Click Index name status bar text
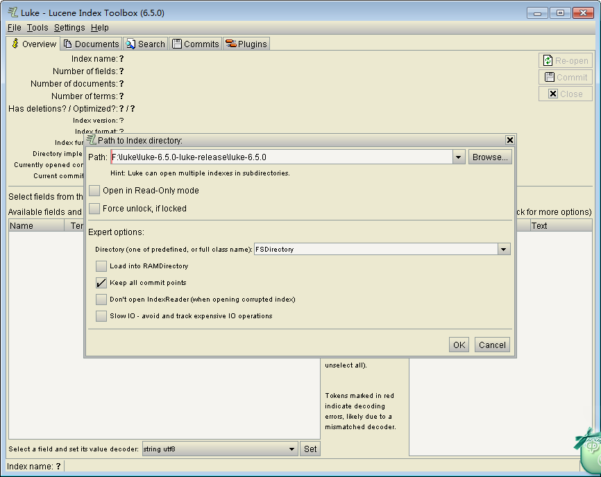 coord(34,467)
